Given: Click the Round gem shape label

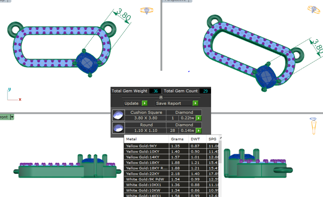Looking at the screenshot, I should [146, 125].
